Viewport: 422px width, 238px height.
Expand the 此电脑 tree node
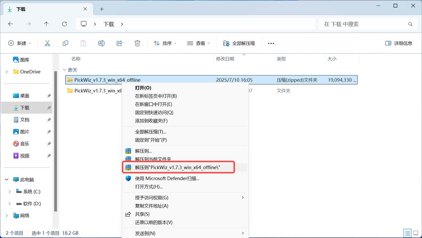[x=7, y=180]
